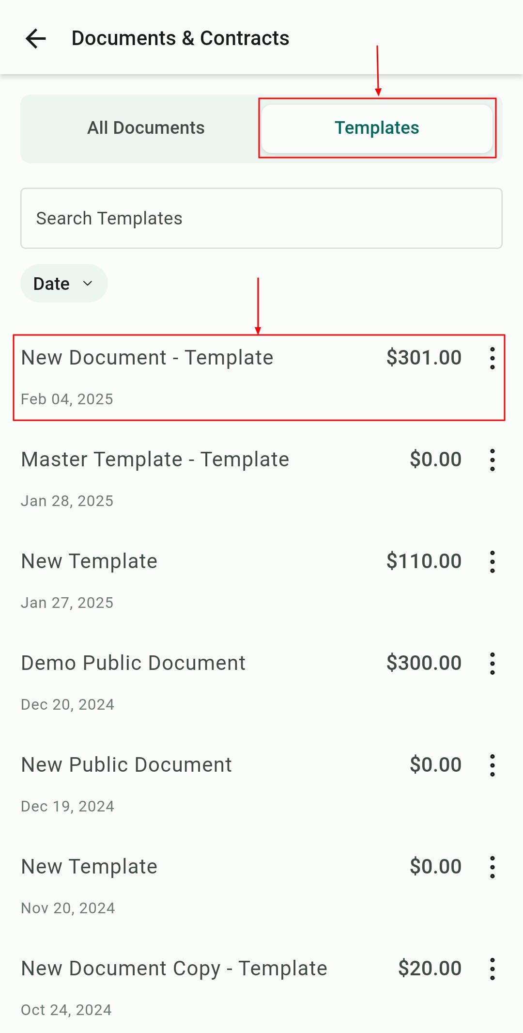Open options menu for Master Template - Template
Screen dimensions: 523x1033
click(x=492, y=460)
